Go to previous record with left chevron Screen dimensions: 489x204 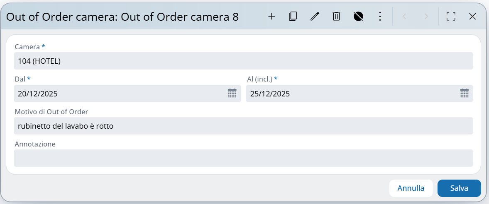click(x=405, y=17)
